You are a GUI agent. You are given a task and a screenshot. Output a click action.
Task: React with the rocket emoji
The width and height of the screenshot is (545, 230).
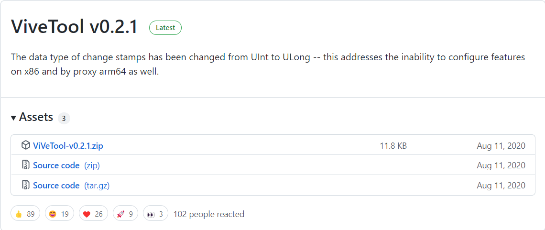pos(125,214)
